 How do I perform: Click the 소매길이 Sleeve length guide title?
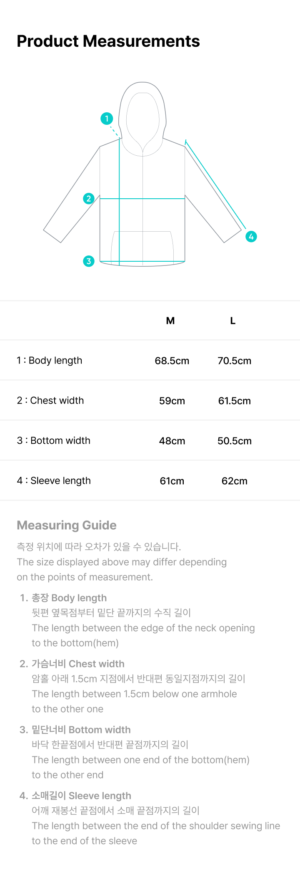[81, 796]
